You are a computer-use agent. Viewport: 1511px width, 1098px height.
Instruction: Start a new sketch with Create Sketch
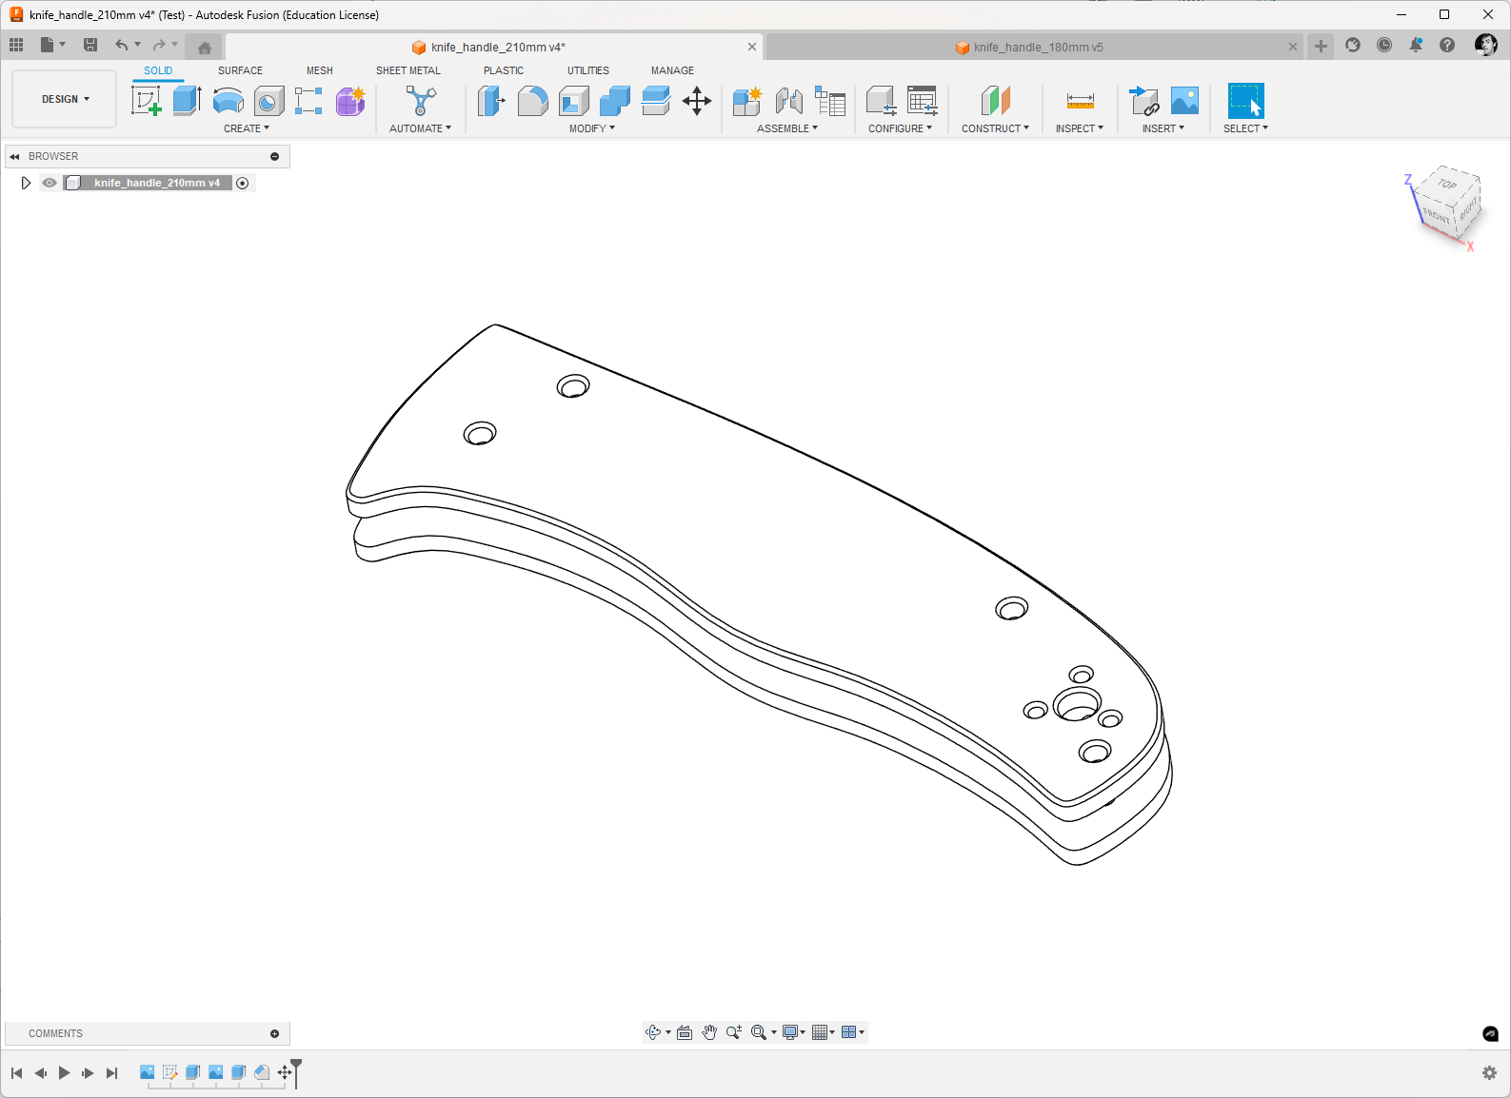tap(146, 101)
